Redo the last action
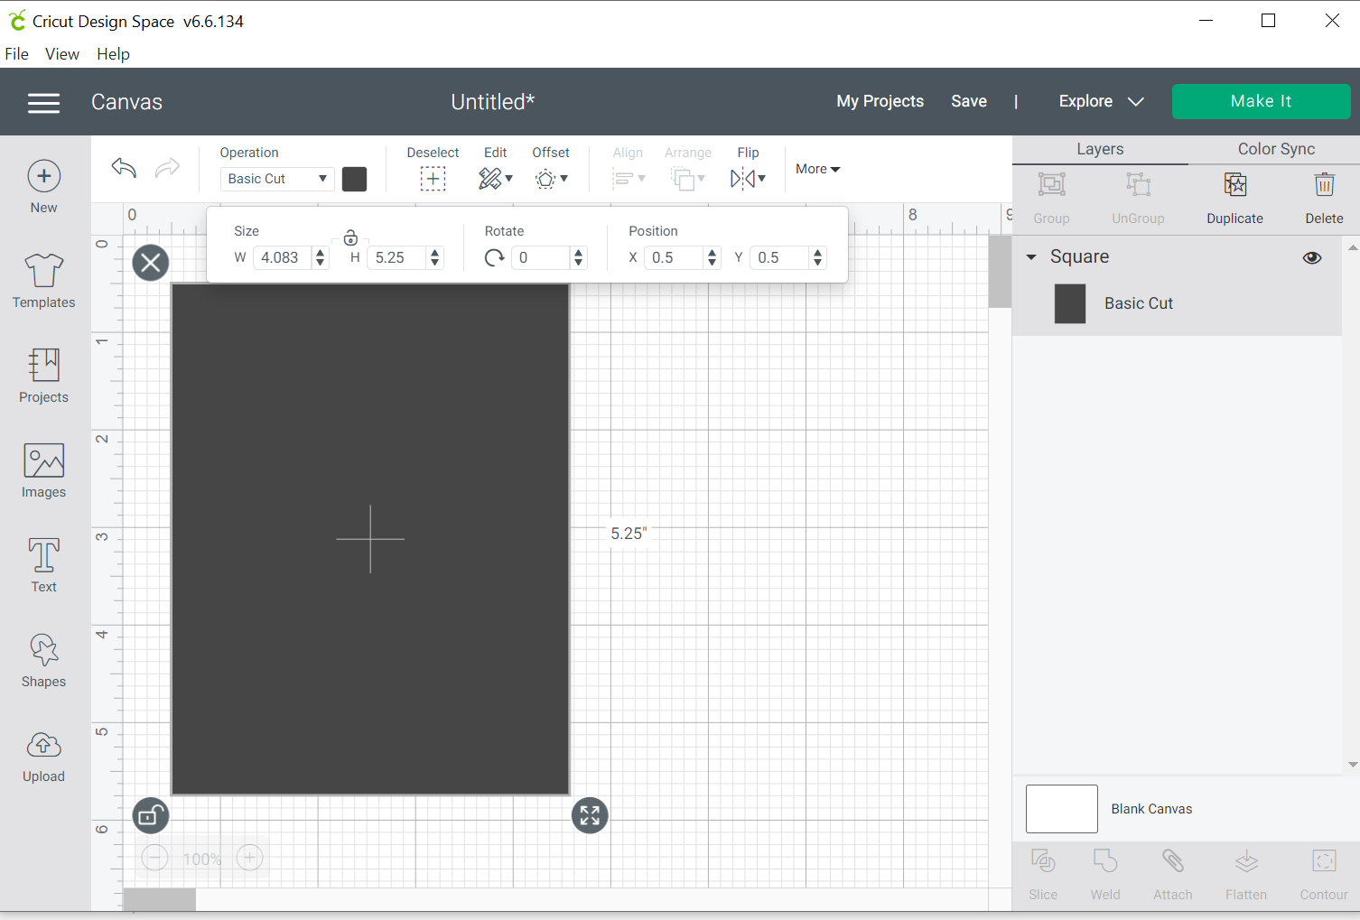This screenshot has width=1360, height=920. [x=167, y=167]
